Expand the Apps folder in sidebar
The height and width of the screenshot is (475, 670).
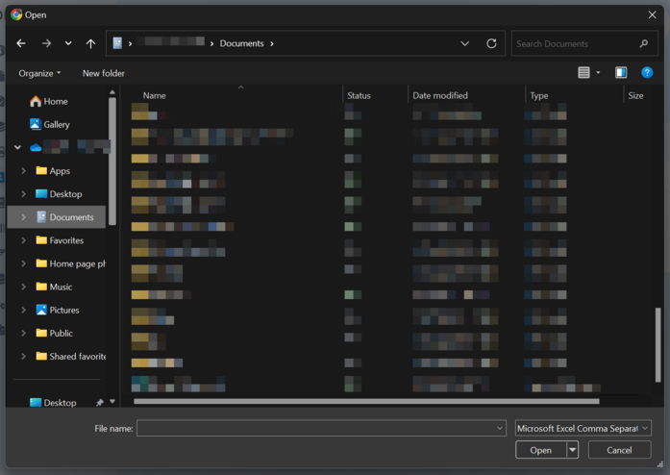23,171
